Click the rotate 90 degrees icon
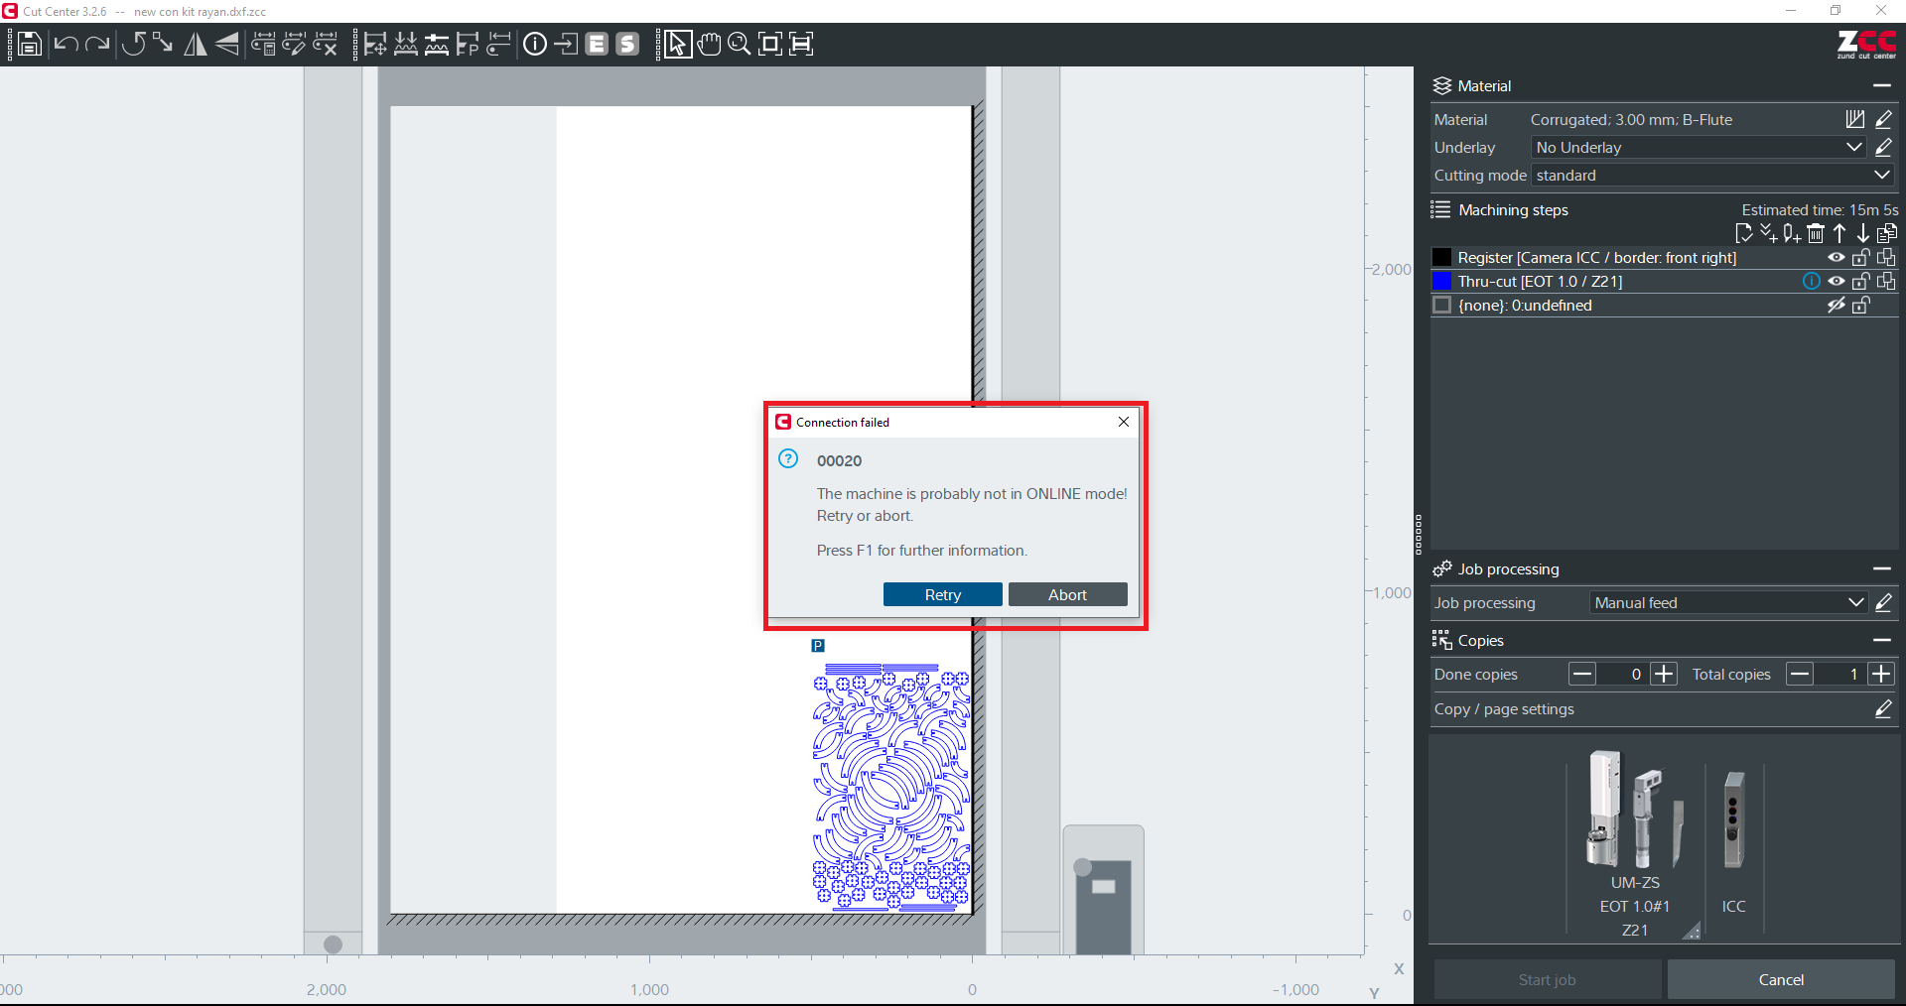This screenshot has width=1906, height=1006. coord(134,44)
